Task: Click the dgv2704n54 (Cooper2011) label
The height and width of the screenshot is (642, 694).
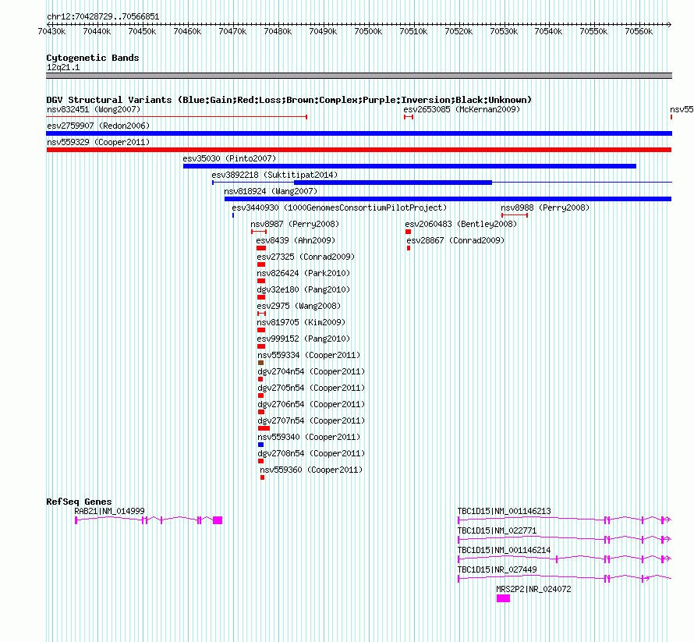Action: coord(311,371)
